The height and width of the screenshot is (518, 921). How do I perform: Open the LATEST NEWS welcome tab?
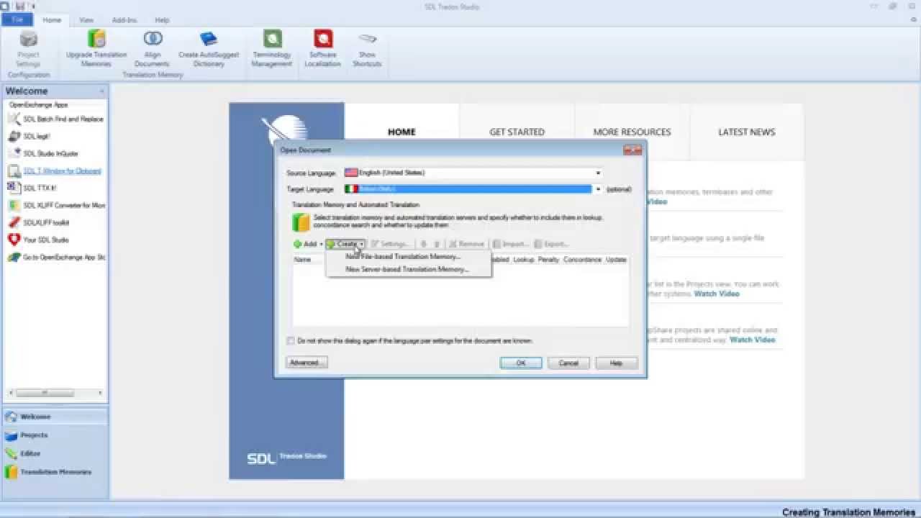tap(747, 132)
